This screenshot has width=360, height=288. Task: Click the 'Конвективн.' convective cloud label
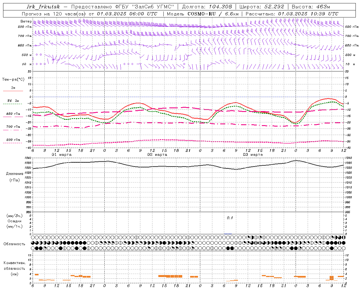coord(14,263)
